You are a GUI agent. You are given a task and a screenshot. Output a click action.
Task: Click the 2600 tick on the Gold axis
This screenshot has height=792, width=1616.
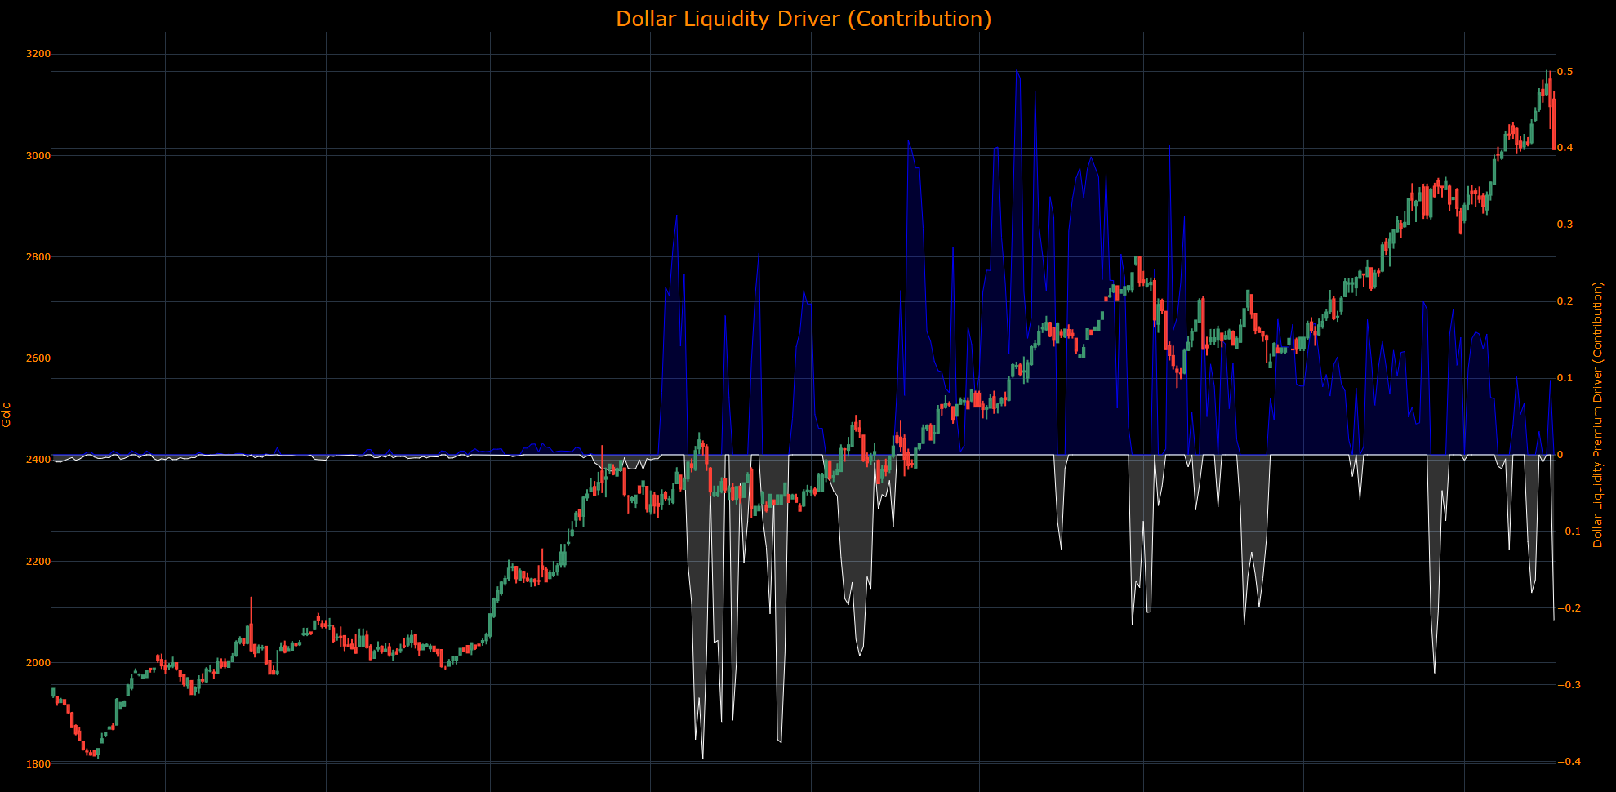[38, 358]
